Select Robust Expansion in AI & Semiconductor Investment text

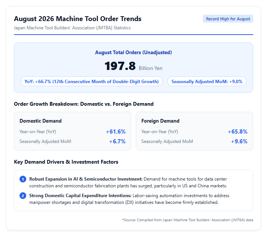coord(86,179)
